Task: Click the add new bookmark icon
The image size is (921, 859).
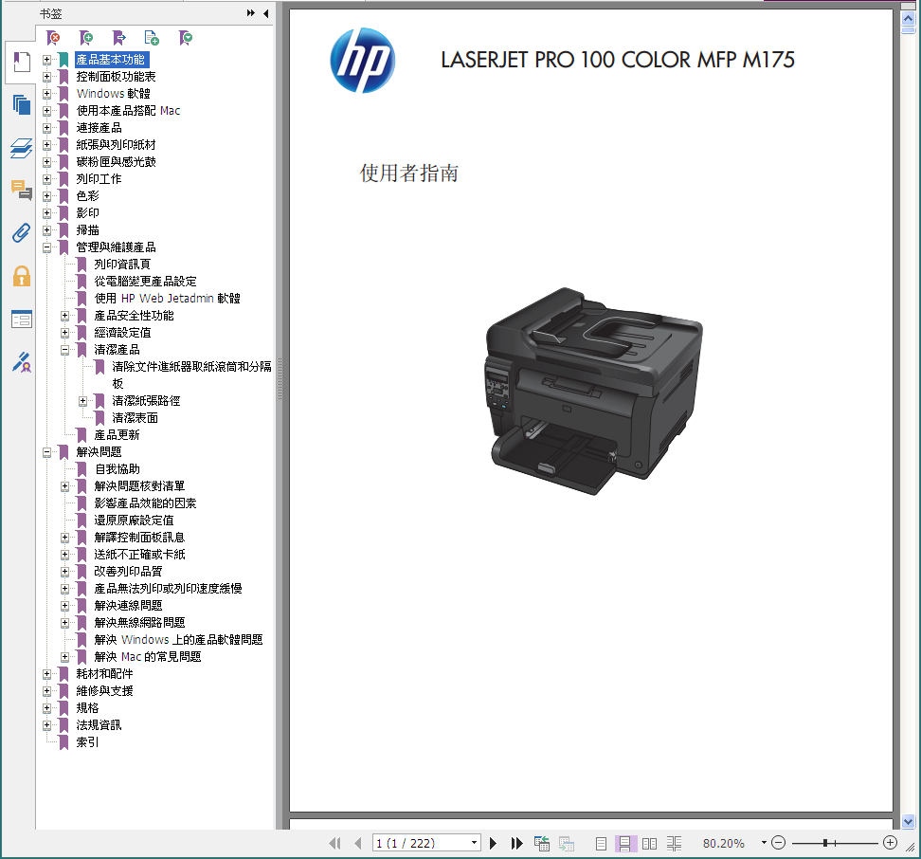Action: tap(86, 38)
